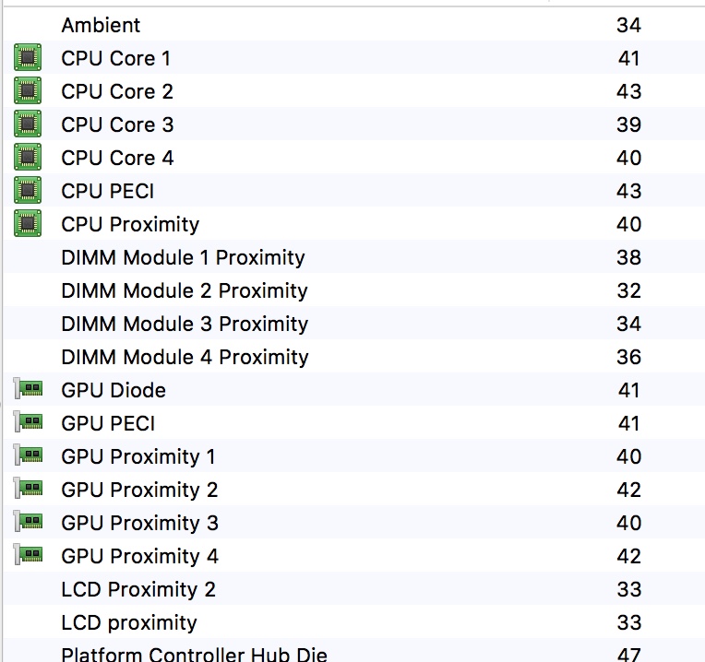Click the CPU Core 2 chip icon

click(x=28, y=90)
